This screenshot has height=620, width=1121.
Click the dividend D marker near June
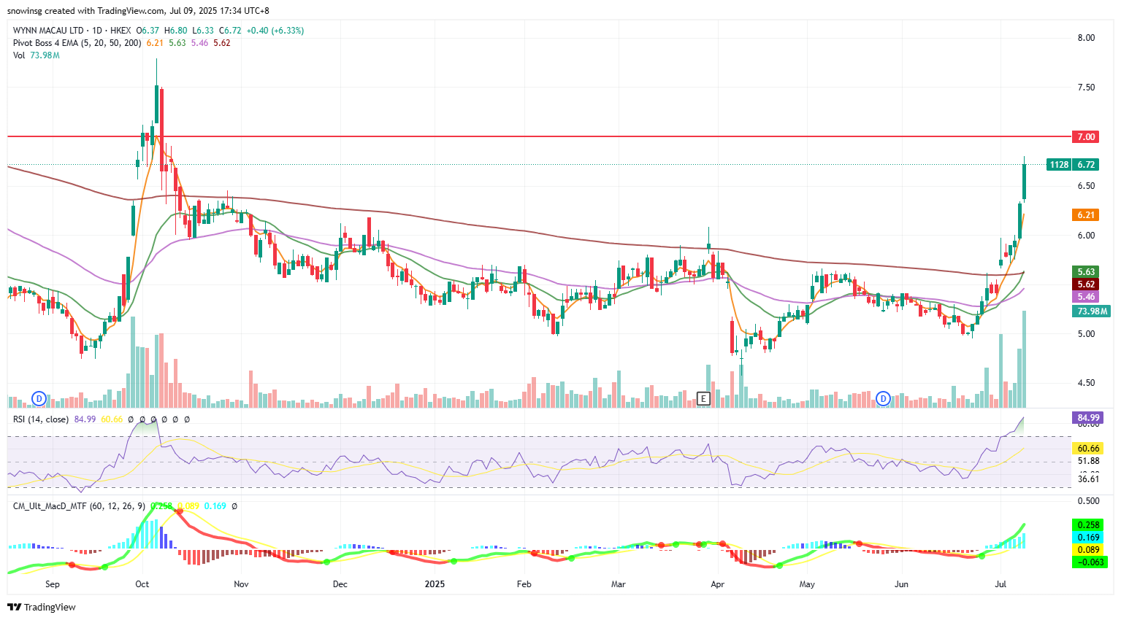tap(883, 398)
